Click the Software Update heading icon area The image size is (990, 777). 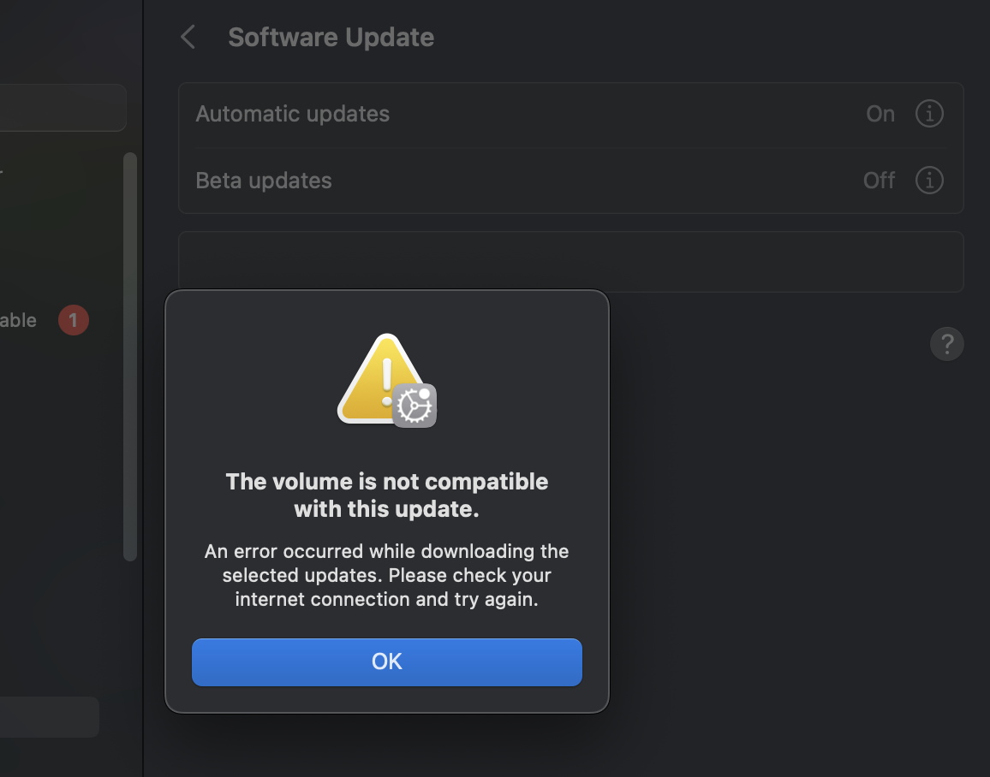pyautogui.click(x=331, y=37)
